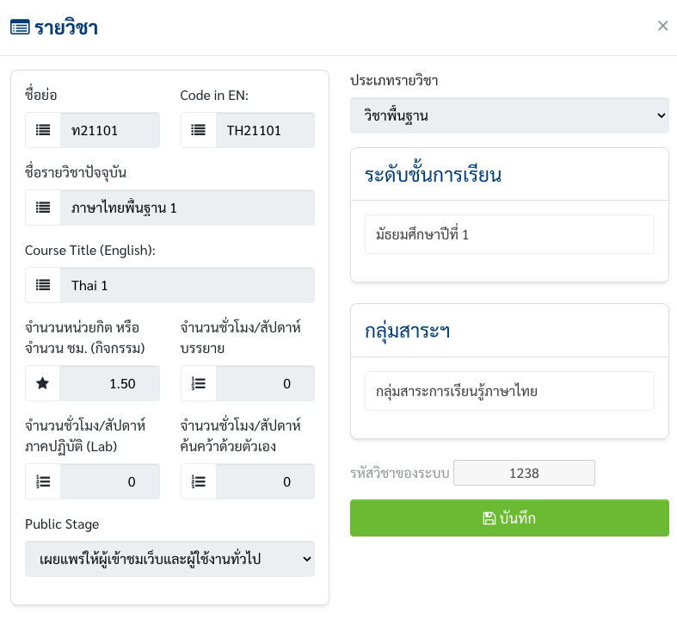Click numbered-list icon for lecture hours per week

[198, 383]
